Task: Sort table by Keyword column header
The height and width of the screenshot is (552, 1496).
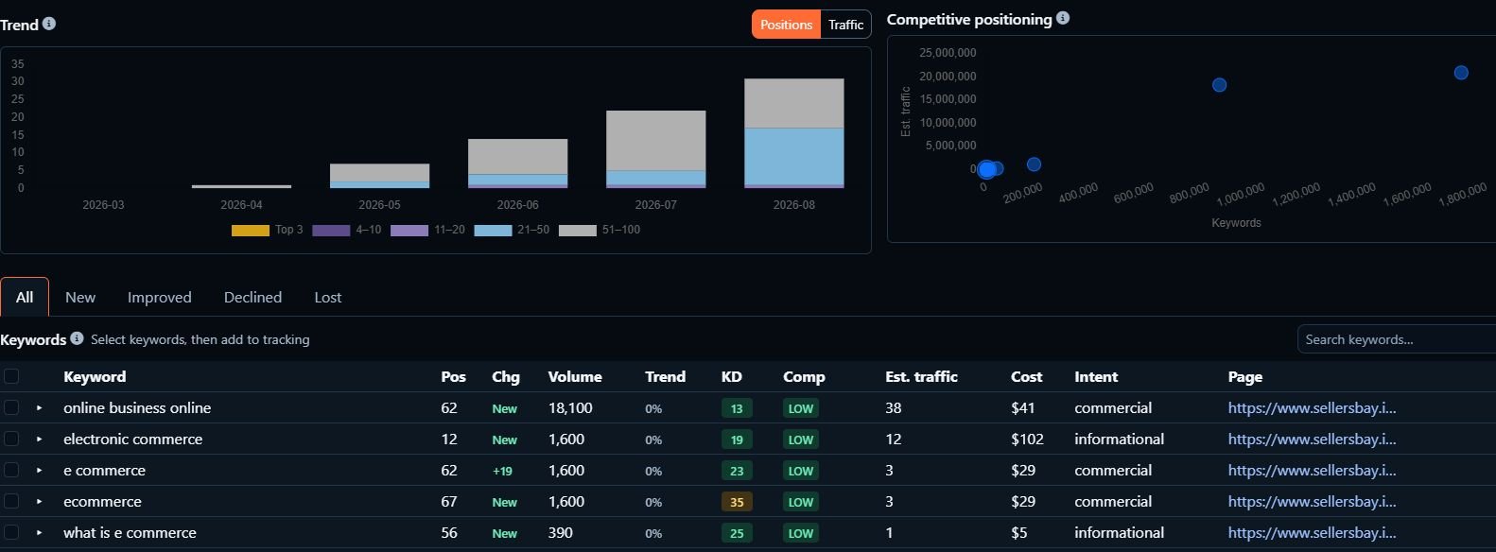Action: pos(95,376)
